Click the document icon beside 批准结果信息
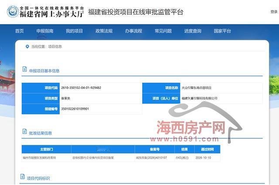This screenshot has height=185, width=279. (24, 131)
